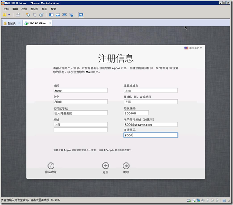
Task: Click the email field 8000@ztgame.com
Action: 151,124
